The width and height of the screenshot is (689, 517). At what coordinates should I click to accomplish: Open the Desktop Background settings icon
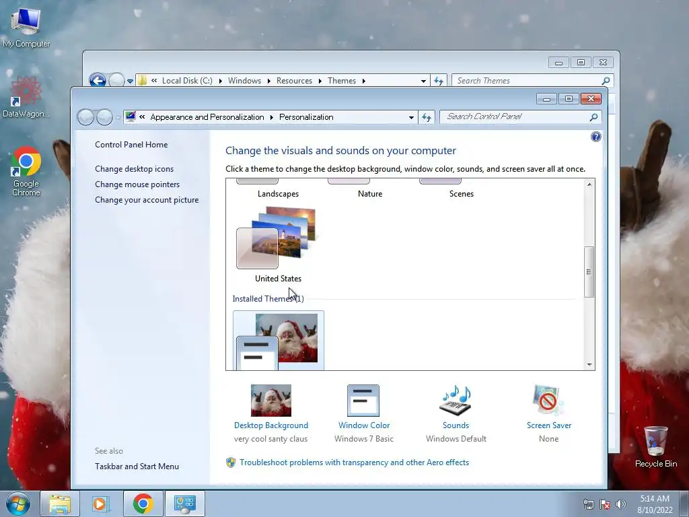point(270,401)
